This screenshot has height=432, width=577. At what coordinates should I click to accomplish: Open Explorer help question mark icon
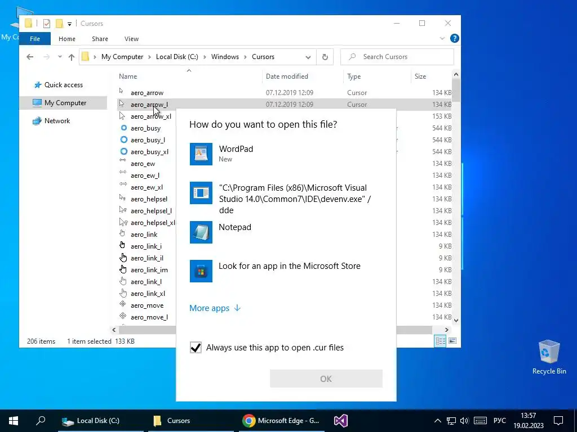[x=455, y=38]
